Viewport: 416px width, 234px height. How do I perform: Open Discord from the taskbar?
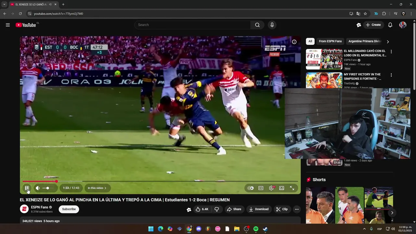[x=199, y=229]
